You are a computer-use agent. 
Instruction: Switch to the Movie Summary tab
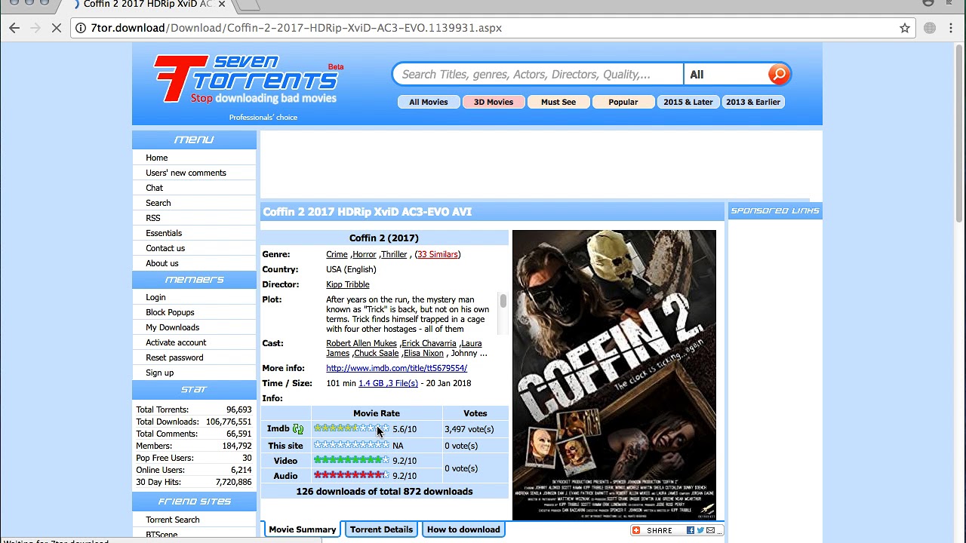302,529
